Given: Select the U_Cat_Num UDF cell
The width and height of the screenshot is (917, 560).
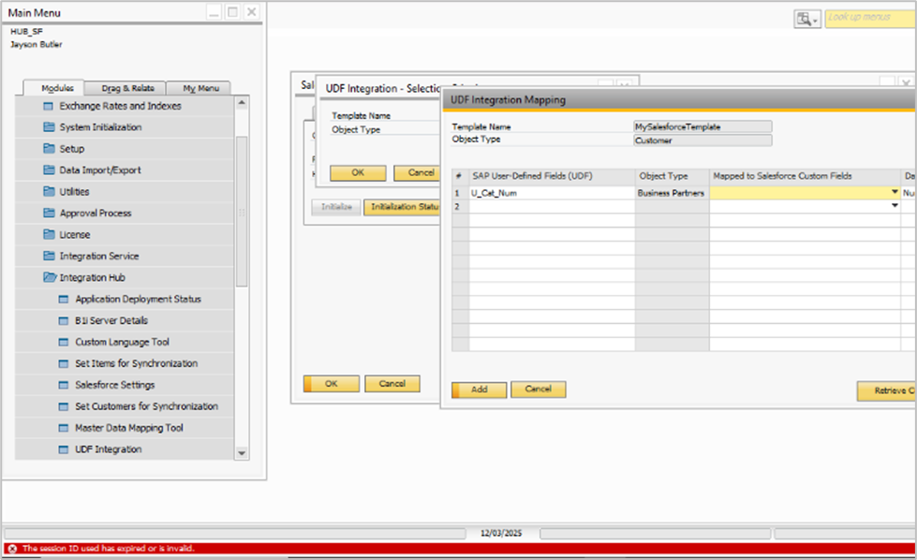Looking at the screenshot, I should [x=551, y=193].
